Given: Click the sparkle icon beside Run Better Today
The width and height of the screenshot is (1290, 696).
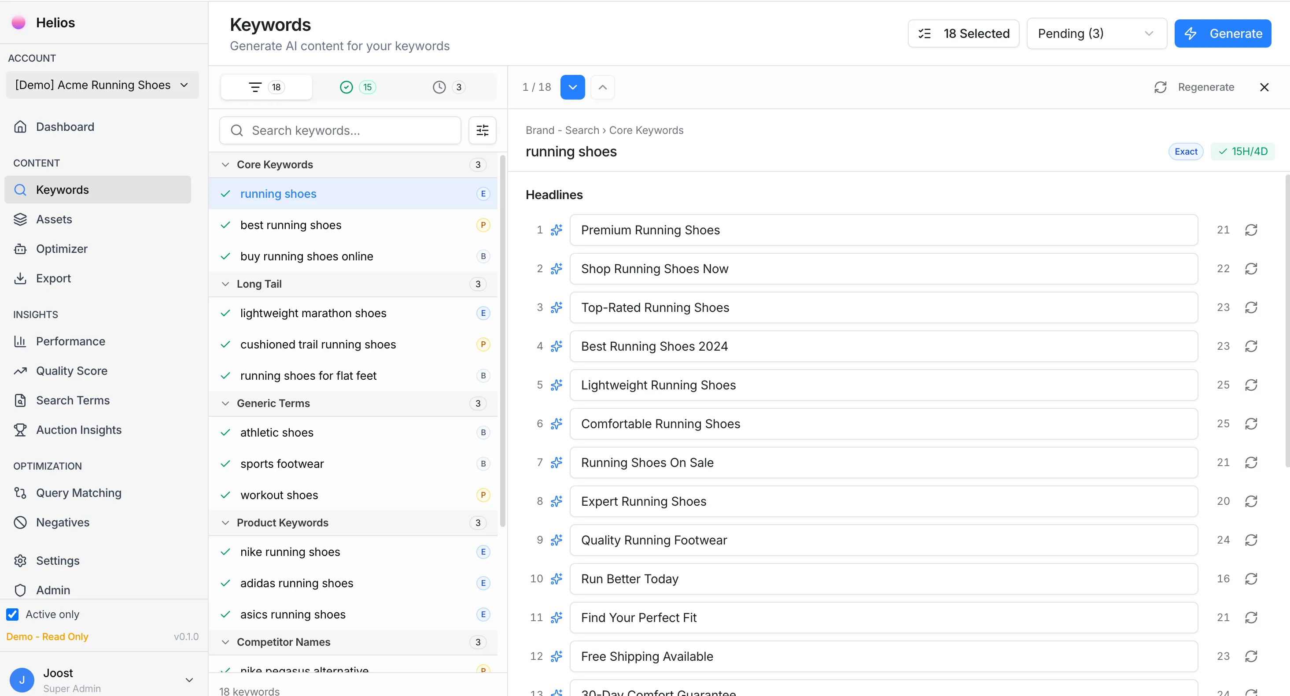Looking at the screenshot, I should pyautogui.click(x=557, y=579).
